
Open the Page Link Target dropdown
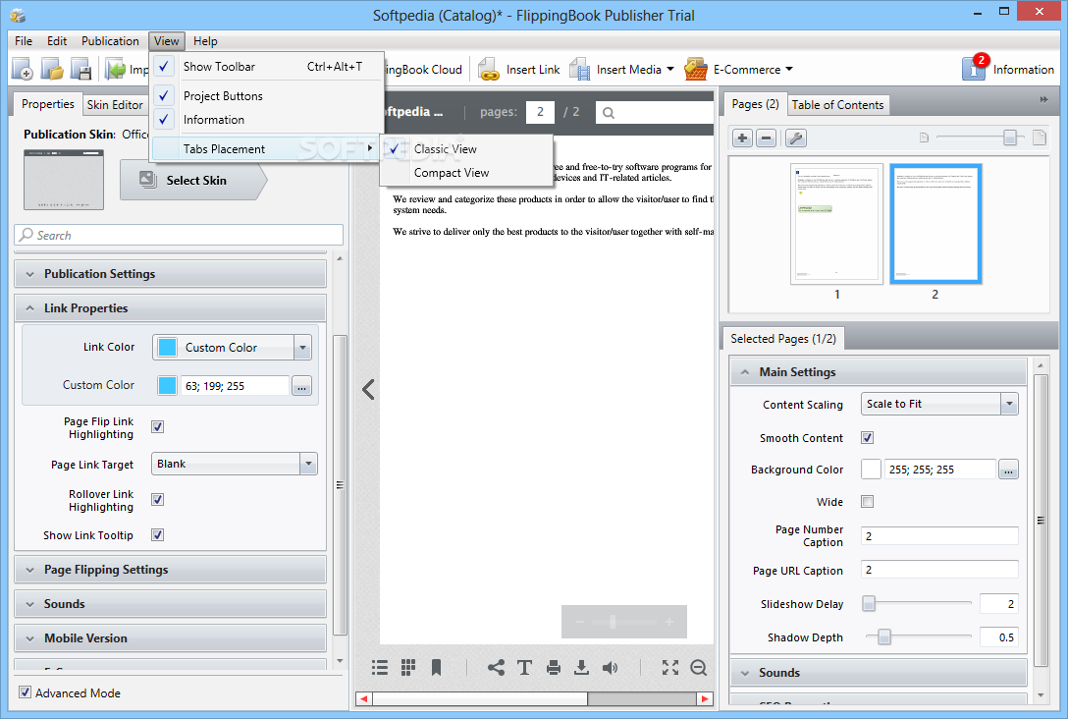(308, 464)
